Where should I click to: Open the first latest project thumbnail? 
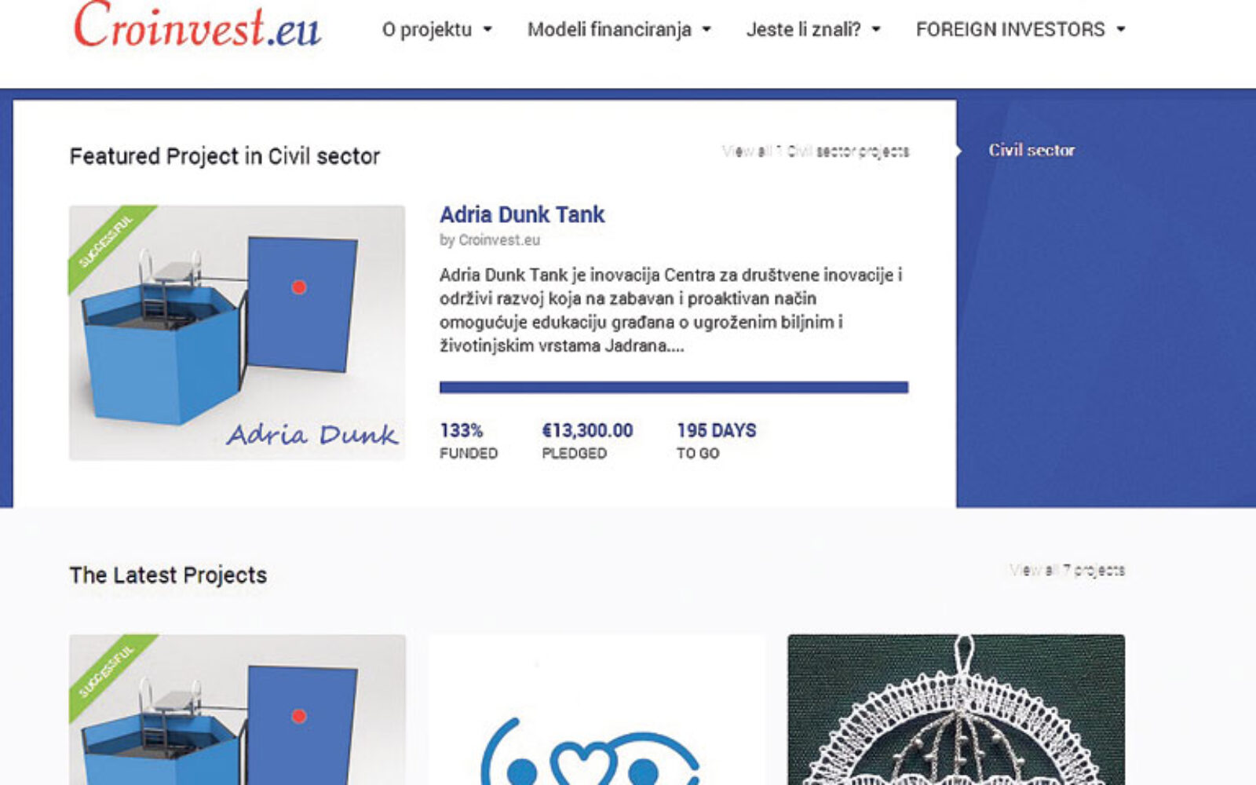(237, 710)
